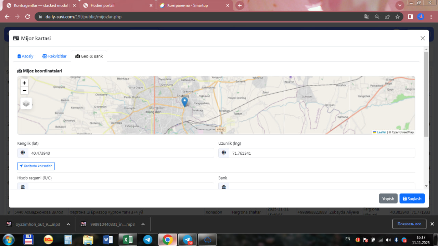The image size is (438, 246).
Task: Open the Leaflet attribution link
Action: point(381,132)
